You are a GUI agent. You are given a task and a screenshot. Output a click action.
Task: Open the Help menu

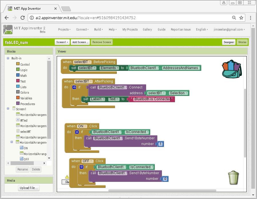(x=112, y=29)
